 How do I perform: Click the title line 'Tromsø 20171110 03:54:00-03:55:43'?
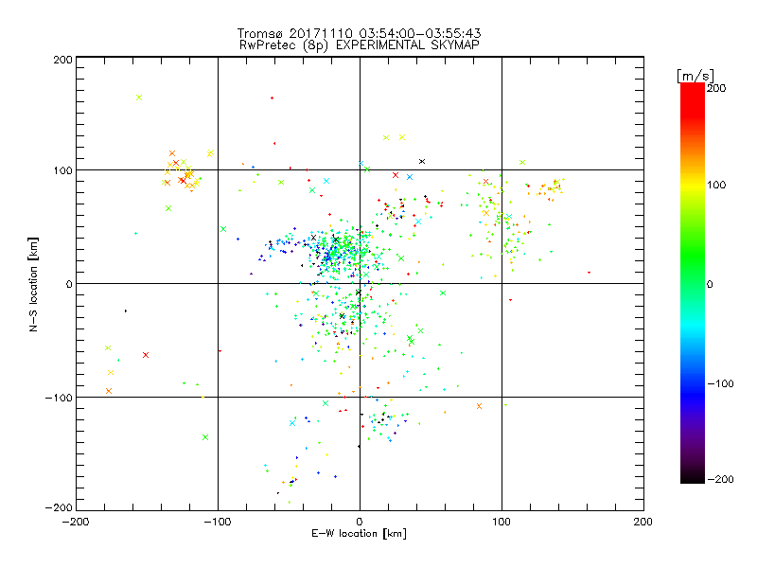click(x=359, y=33)
